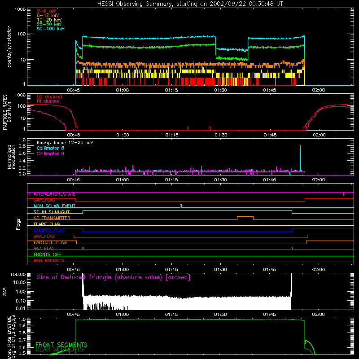Click the 0.9 label on the livetime axis
359x359 pixels.
(22, 325)
